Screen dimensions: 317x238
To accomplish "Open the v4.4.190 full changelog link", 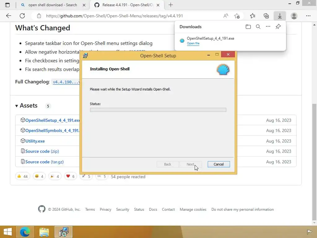I will point(66,82).
